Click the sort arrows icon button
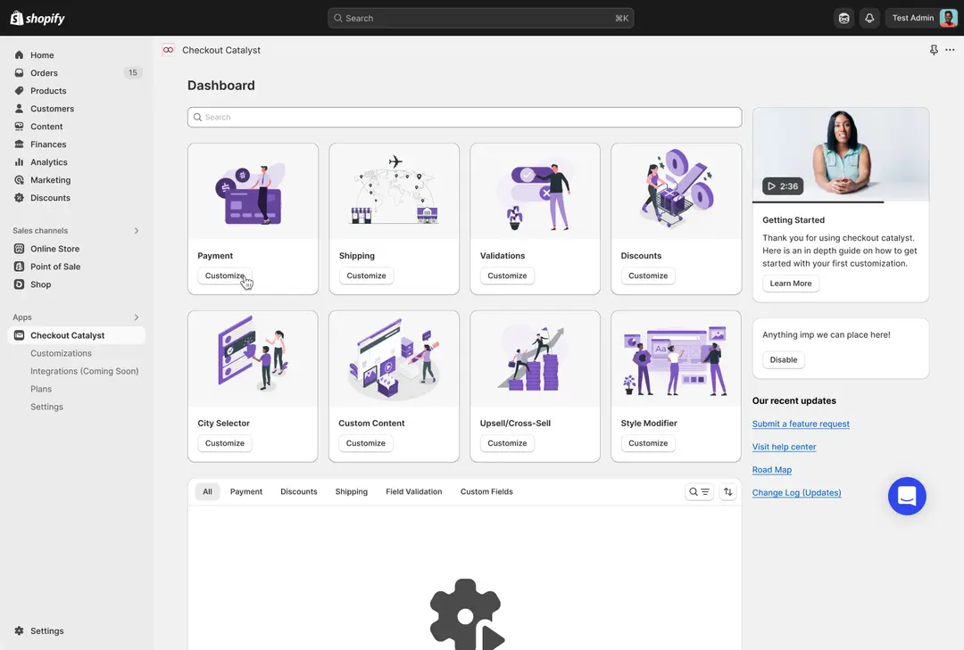964x650 pixels. click(x=728, y=492)
